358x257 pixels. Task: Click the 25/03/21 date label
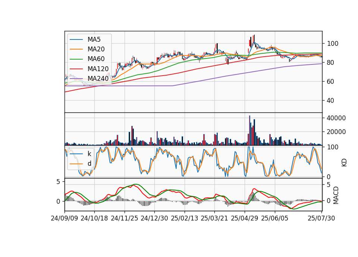point(214,218)
